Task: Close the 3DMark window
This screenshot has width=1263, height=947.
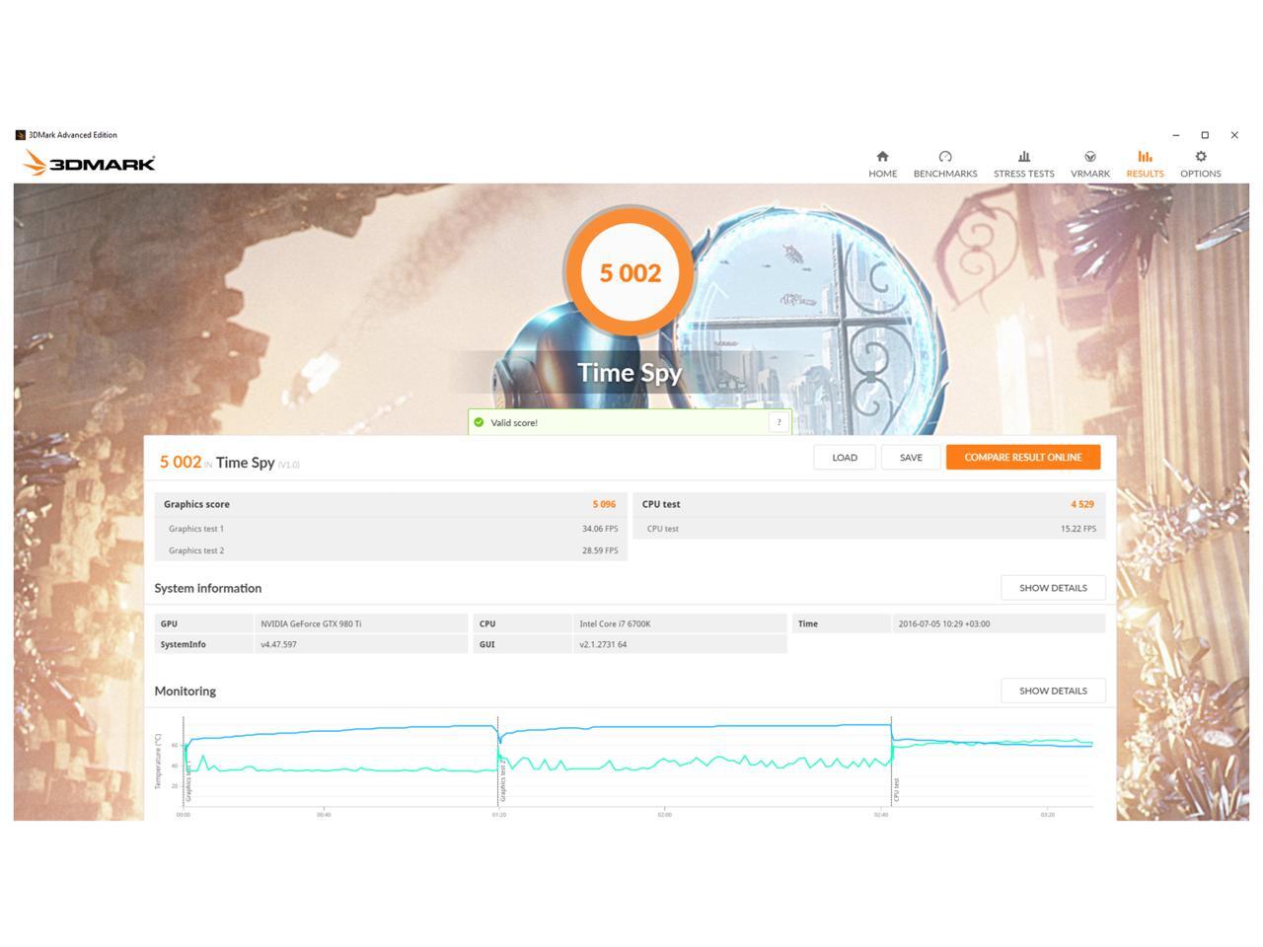Action: coord(1234,135)
